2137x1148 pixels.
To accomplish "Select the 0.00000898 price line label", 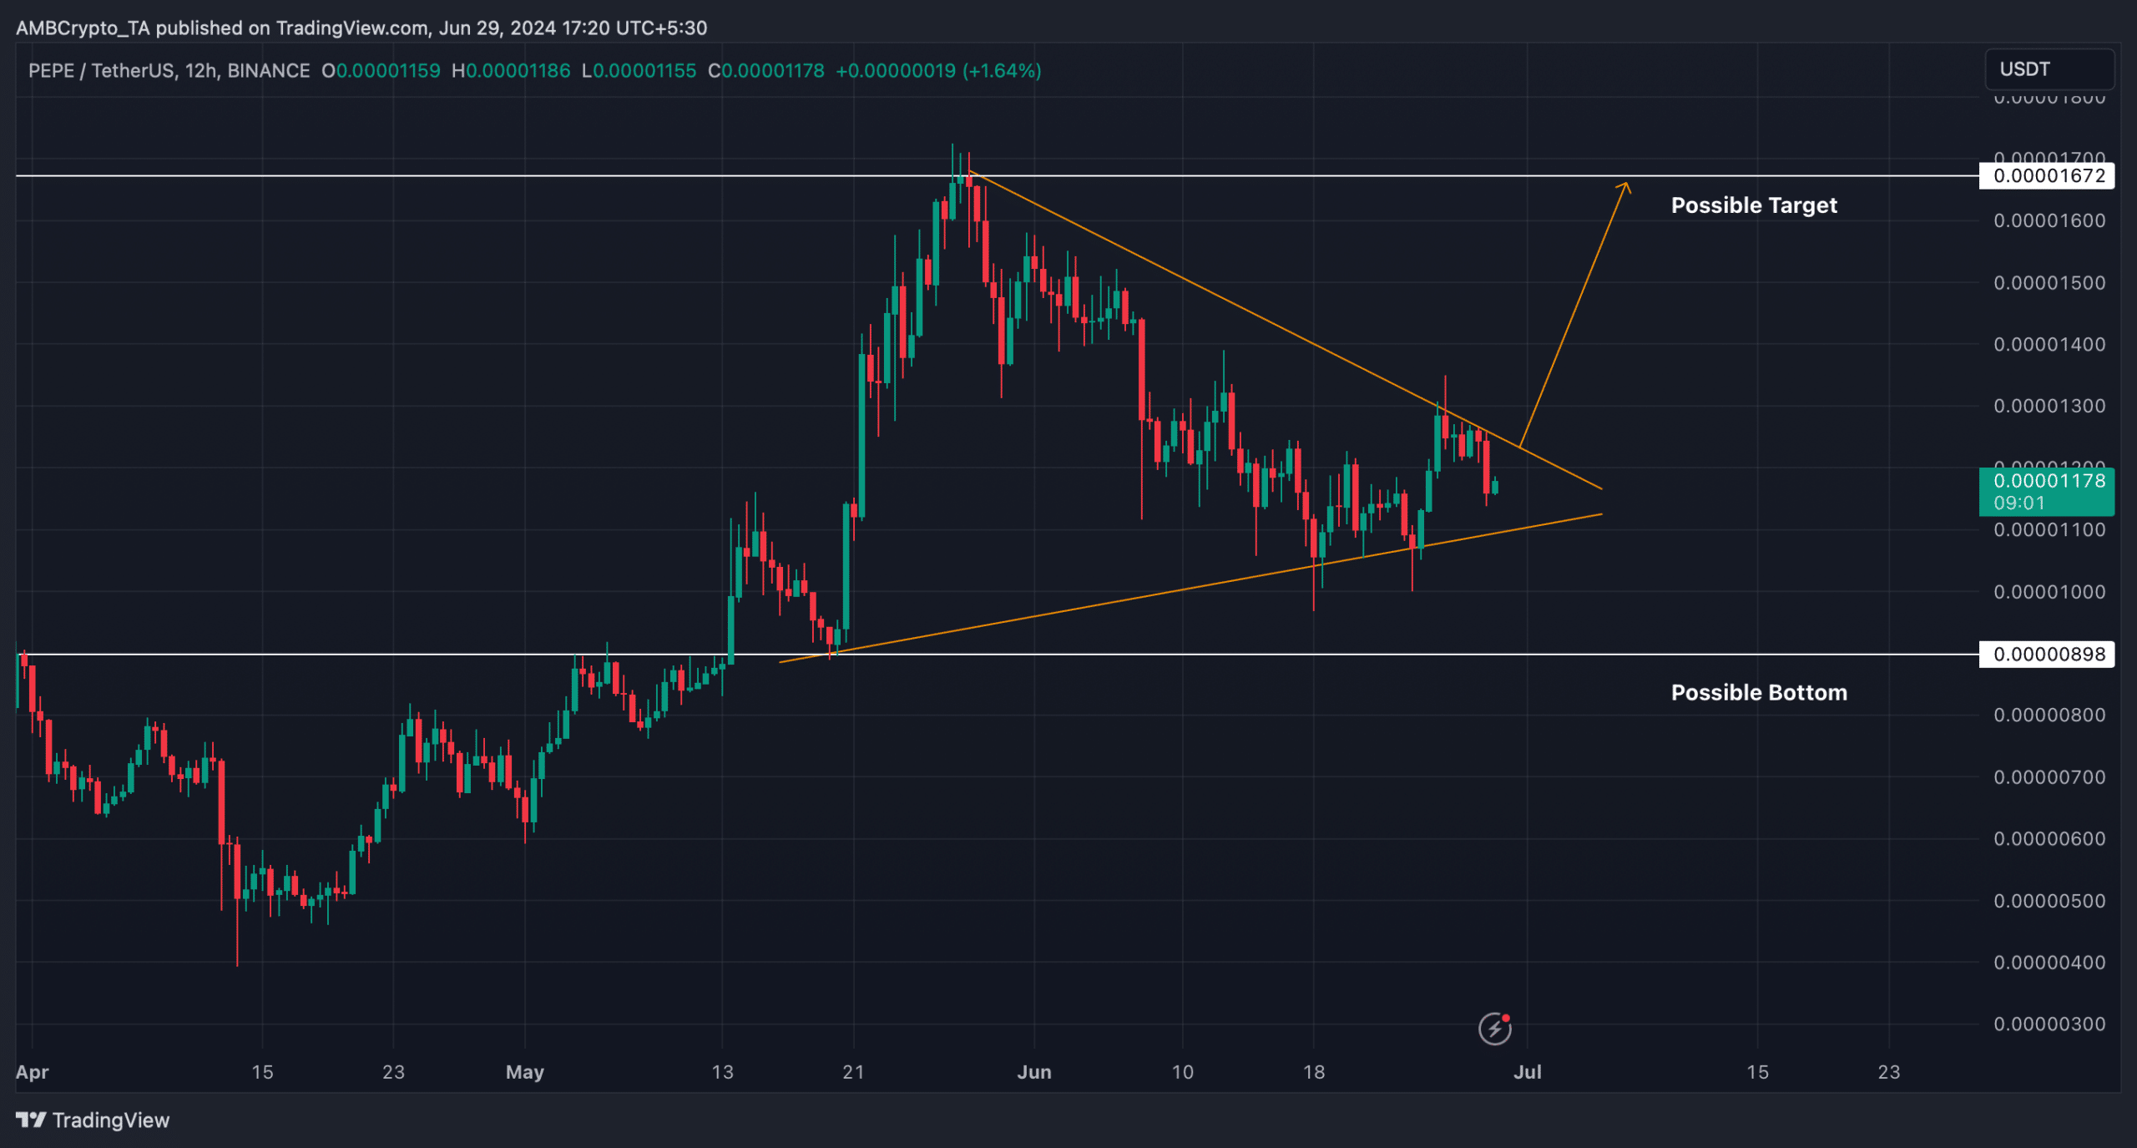I will click(2047, 654).
